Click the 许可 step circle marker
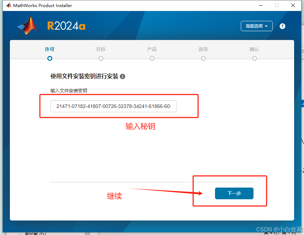Screen dimensions: 304x235 pos(50,58)
